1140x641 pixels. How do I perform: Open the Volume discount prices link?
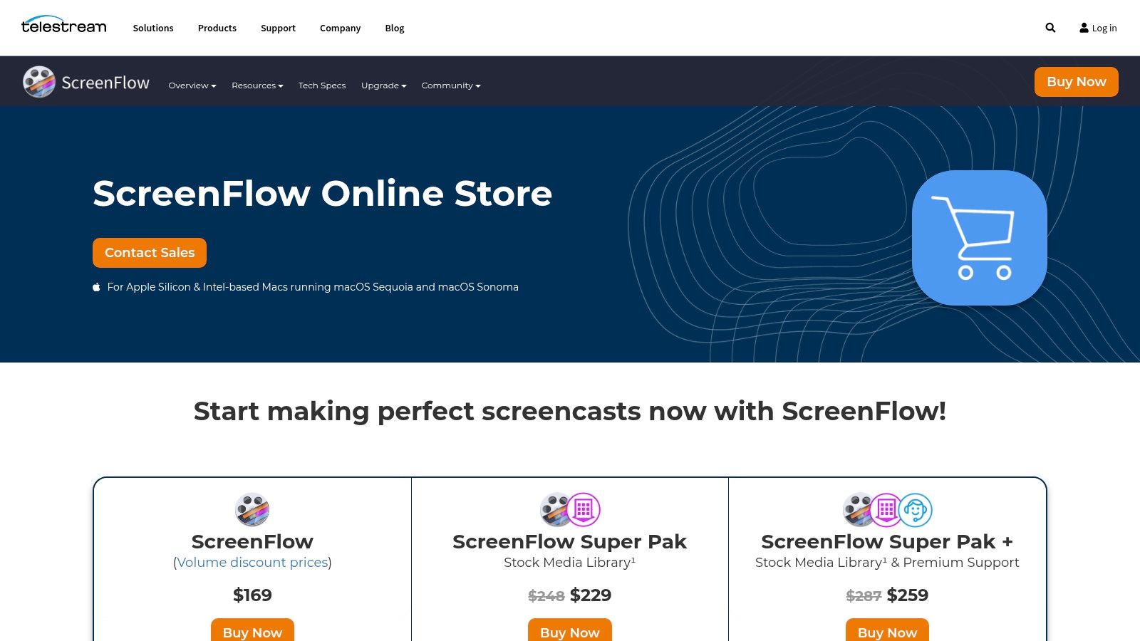[x=252, y=563]
